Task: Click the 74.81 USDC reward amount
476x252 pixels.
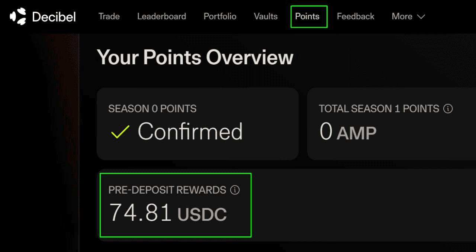Action: point(168,213)
